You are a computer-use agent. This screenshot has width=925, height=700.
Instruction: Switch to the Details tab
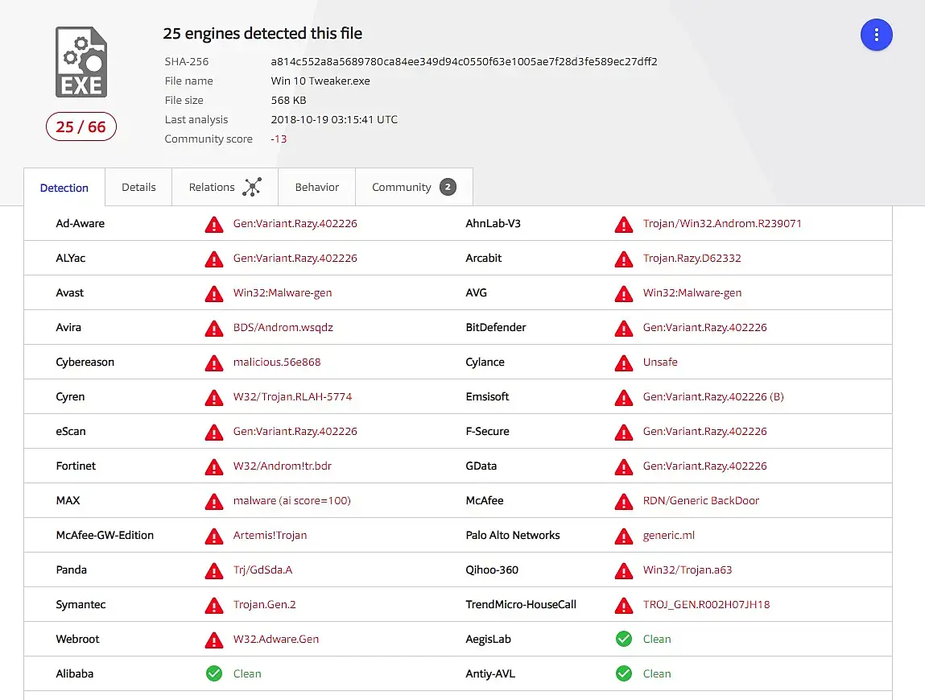point(138,187)
